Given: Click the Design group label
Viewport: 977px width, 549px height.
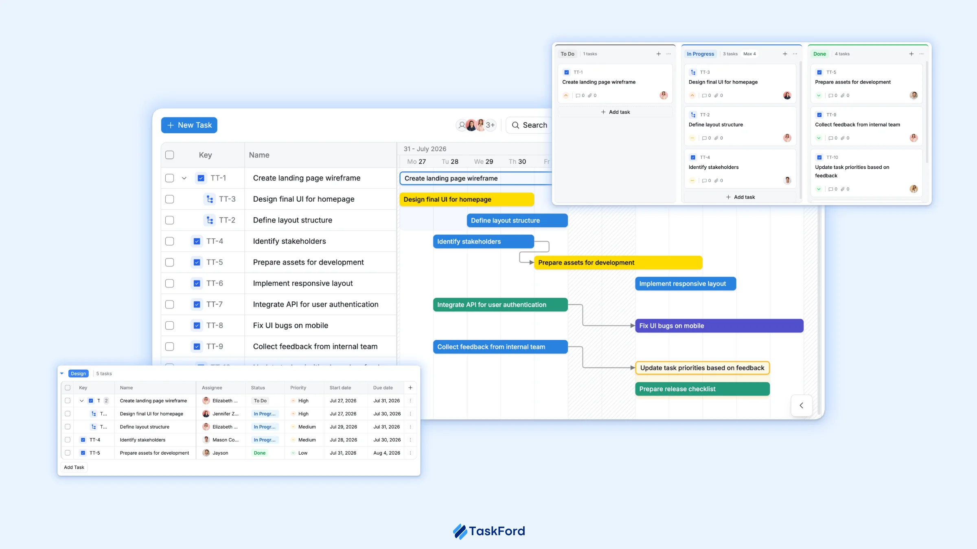Looking at the screenshot, I should pyautogui.click(x=78, y=373).
